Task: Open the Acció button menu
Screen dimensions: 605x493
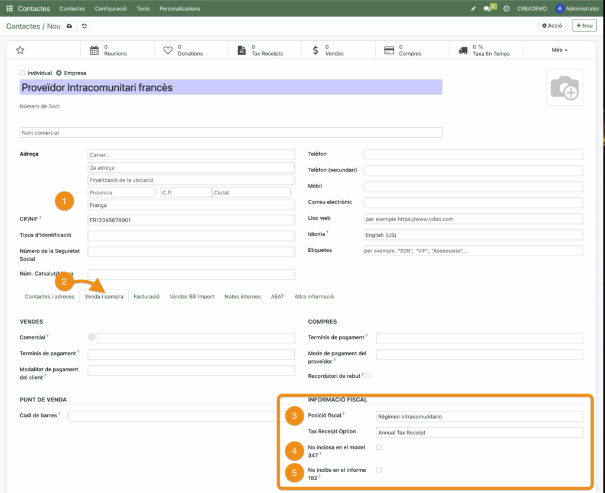Action: [x=552, y=25]
